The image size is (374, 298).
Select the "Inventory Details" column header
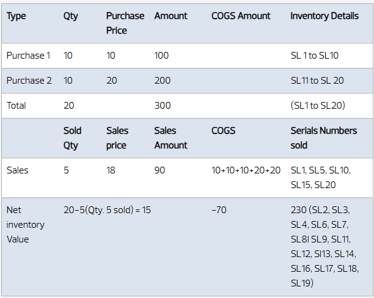pos(324,16)
